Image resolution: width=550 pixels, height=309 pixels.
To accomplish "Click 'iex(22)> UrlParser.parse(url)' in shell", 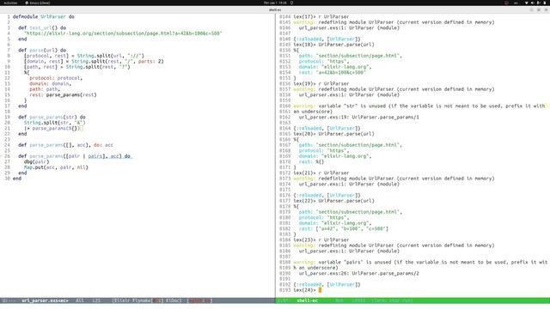I will [x=333, y=201].
